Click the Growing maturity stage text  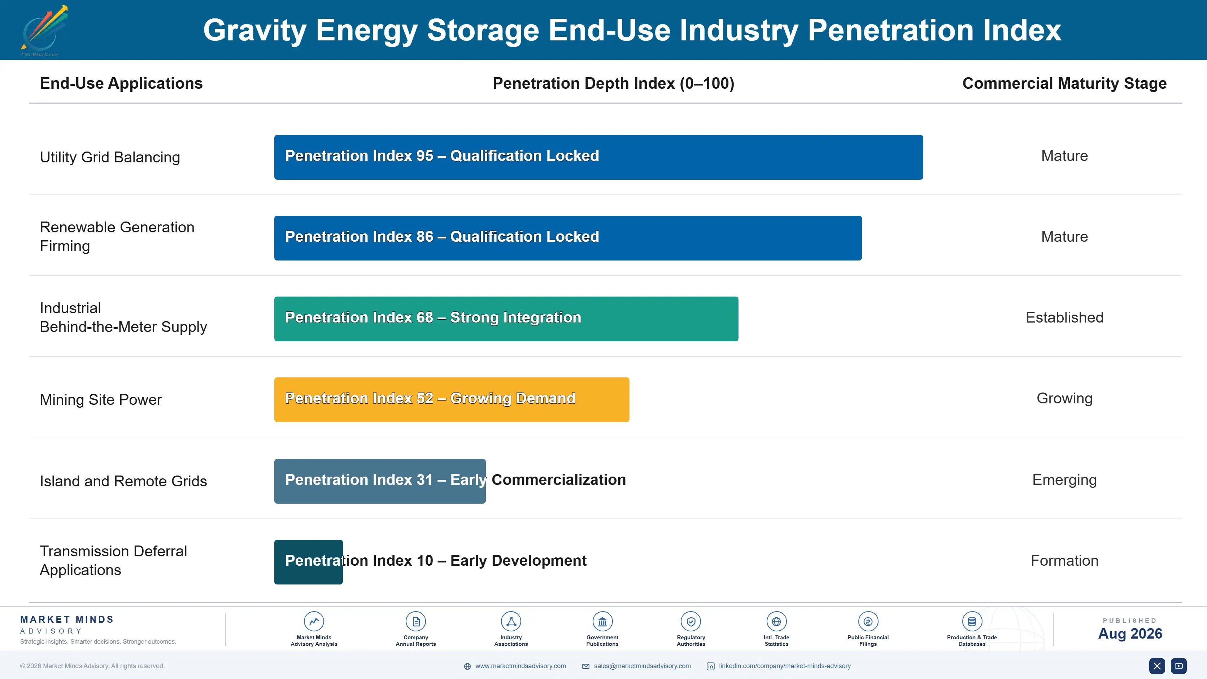[1064, 399]
